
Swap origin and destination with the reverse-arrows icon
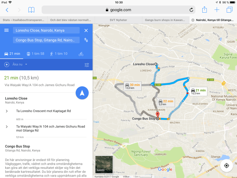click(86, 40)
